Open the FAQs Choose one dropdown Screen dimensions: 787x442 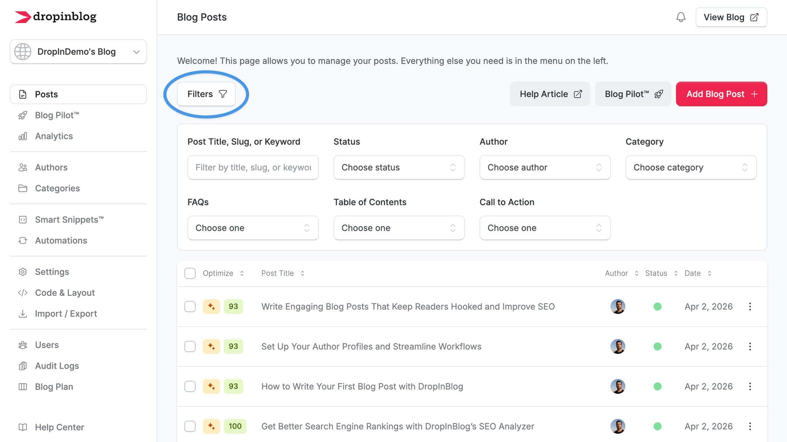point(253,228)
